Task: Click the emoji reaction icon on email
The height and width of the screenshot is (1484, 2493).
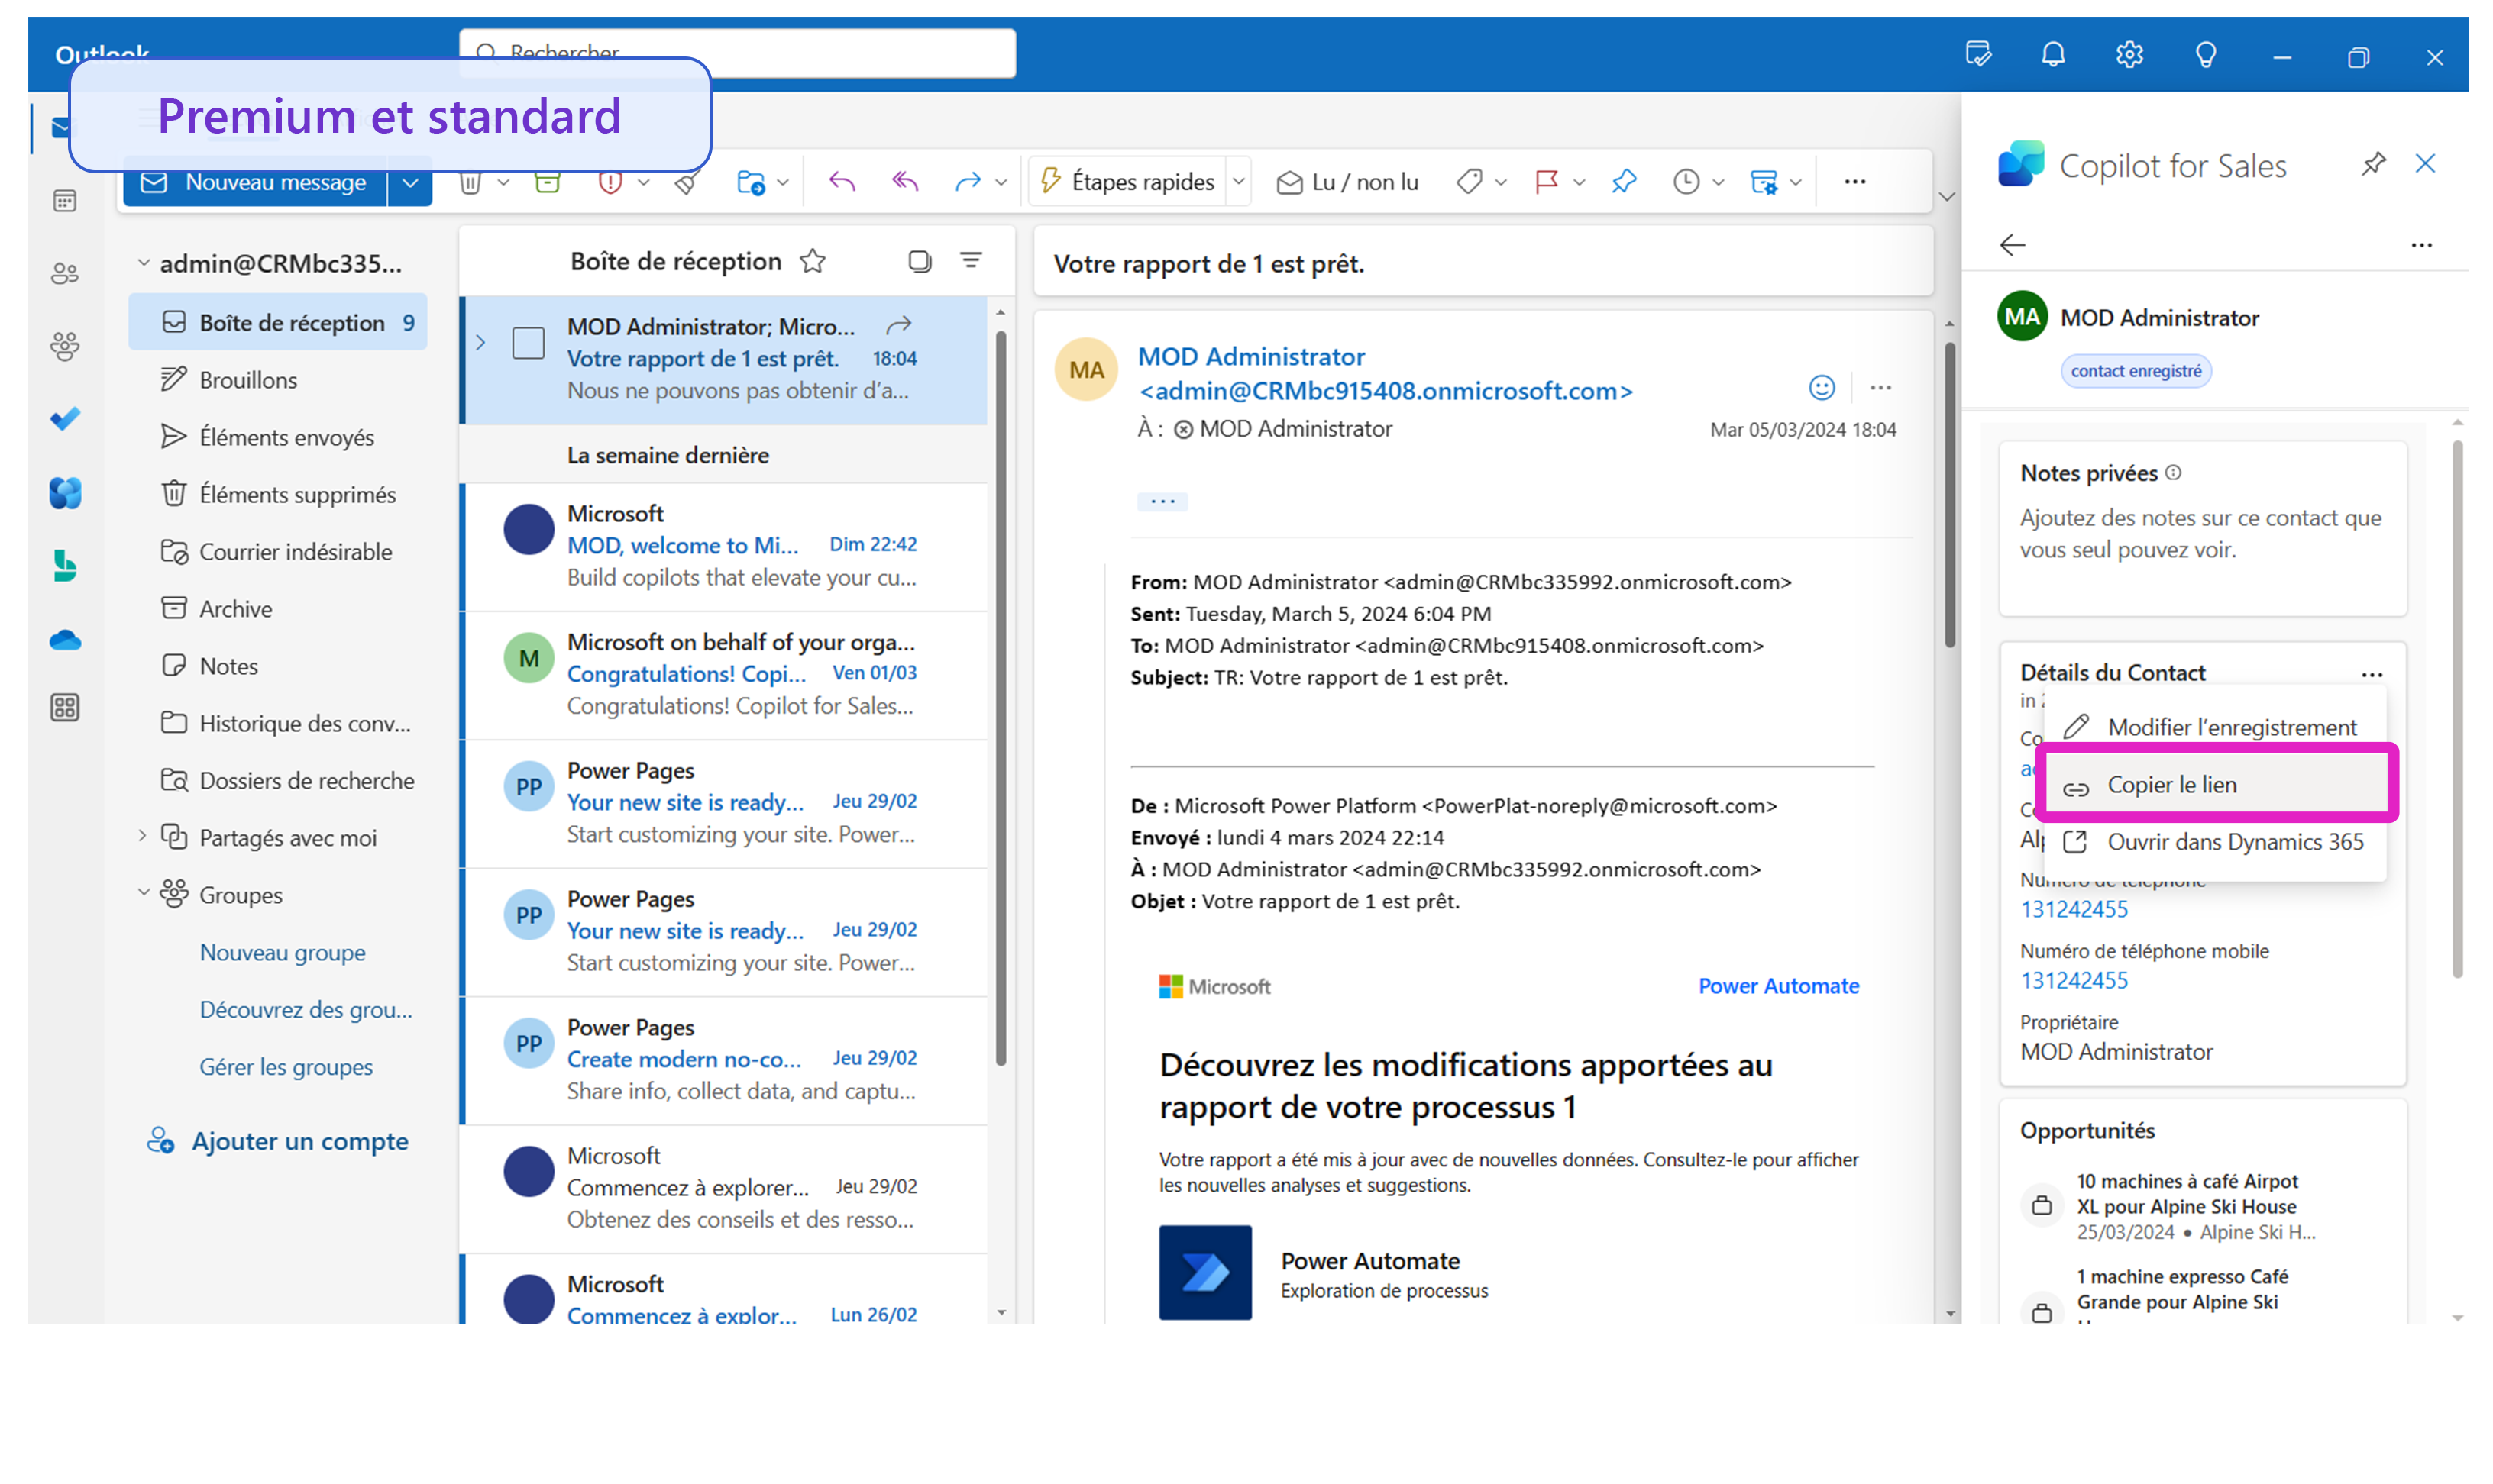Action: click(1822, 388)
